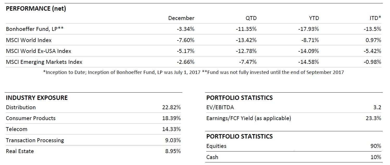The image size is (390, 165).
Task: Select the Distribution industry row
Action: [21, 107]
